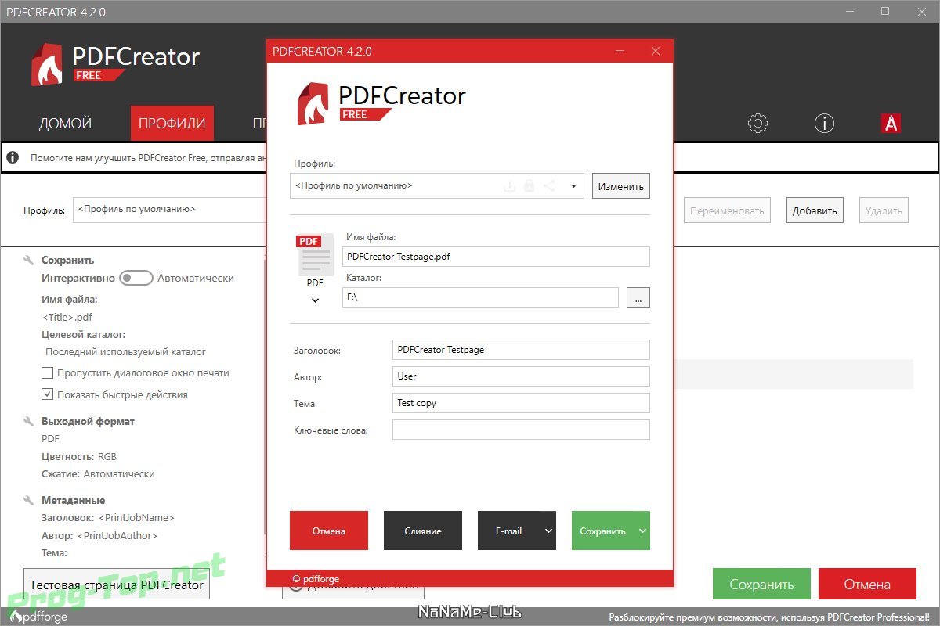Expand the PDF output format chevron
This screenshot has height=626, width=940.
pyautogui.click(x=315, y=300)
